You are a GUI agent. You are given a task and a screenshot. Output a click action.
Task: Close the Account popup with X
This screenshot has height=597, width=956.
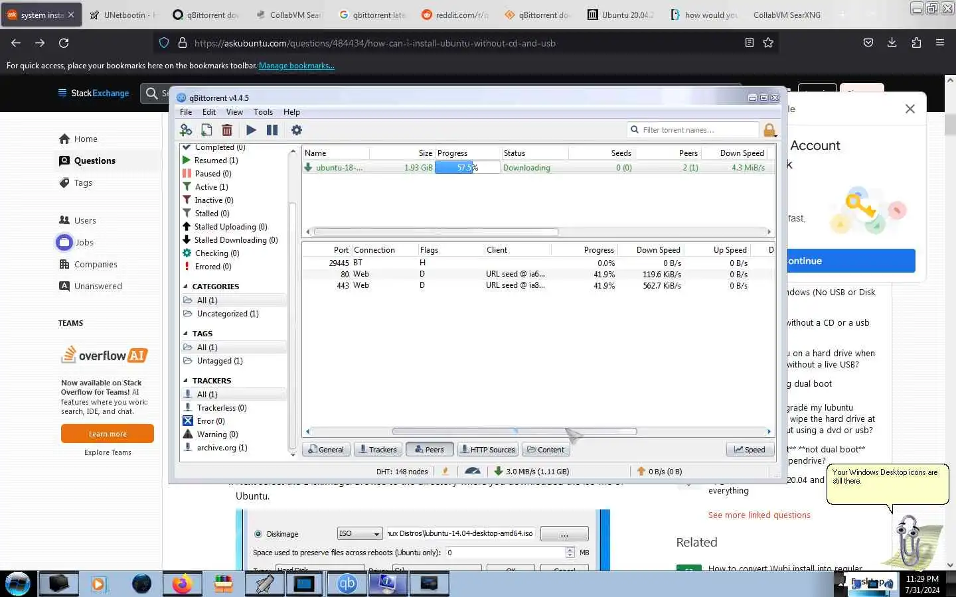pyautogui.click(x=910, y=109)
